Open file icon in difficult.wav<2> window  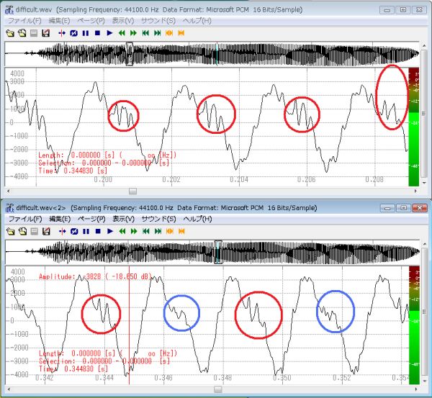[11, 231]
